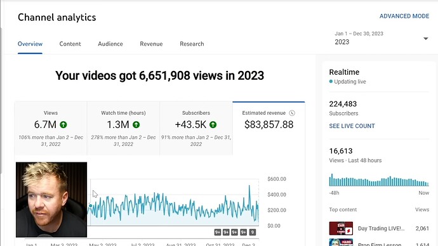Click the second 9+ chart marker

click(226, 232)
